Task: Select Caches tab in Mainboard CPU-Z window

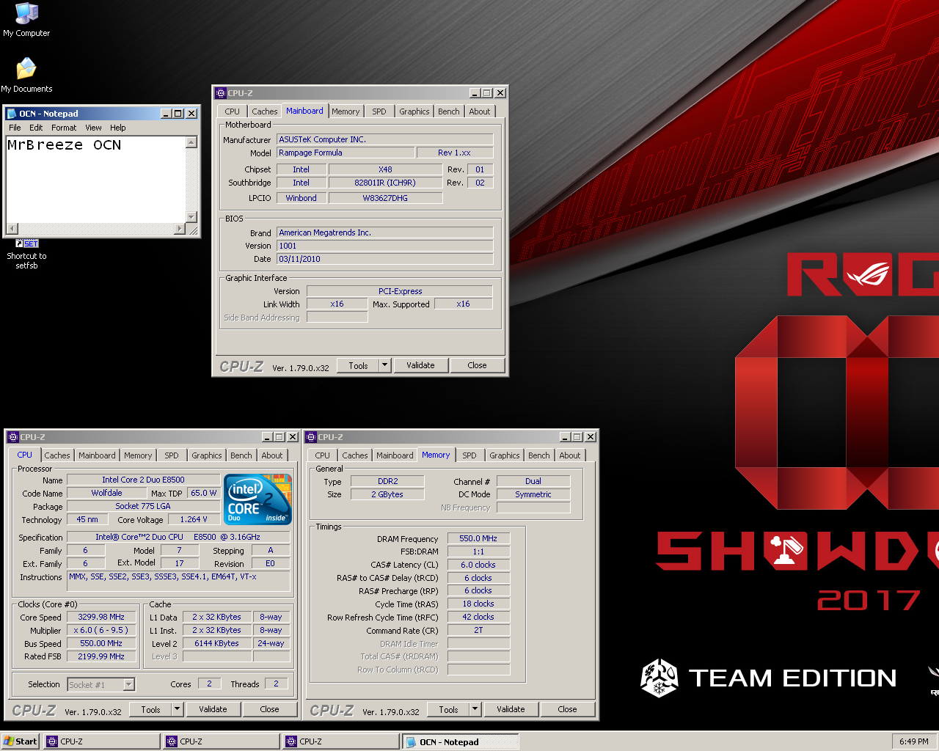Action: click(x=265, y=111)
